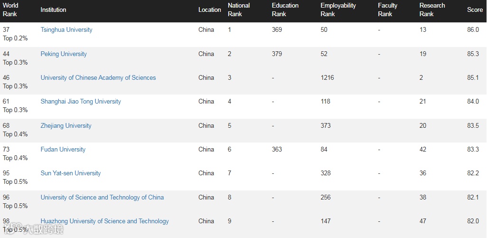Click the Sun Yat-sen University link
Screen dimensions: 487x238
pos(71,173)
